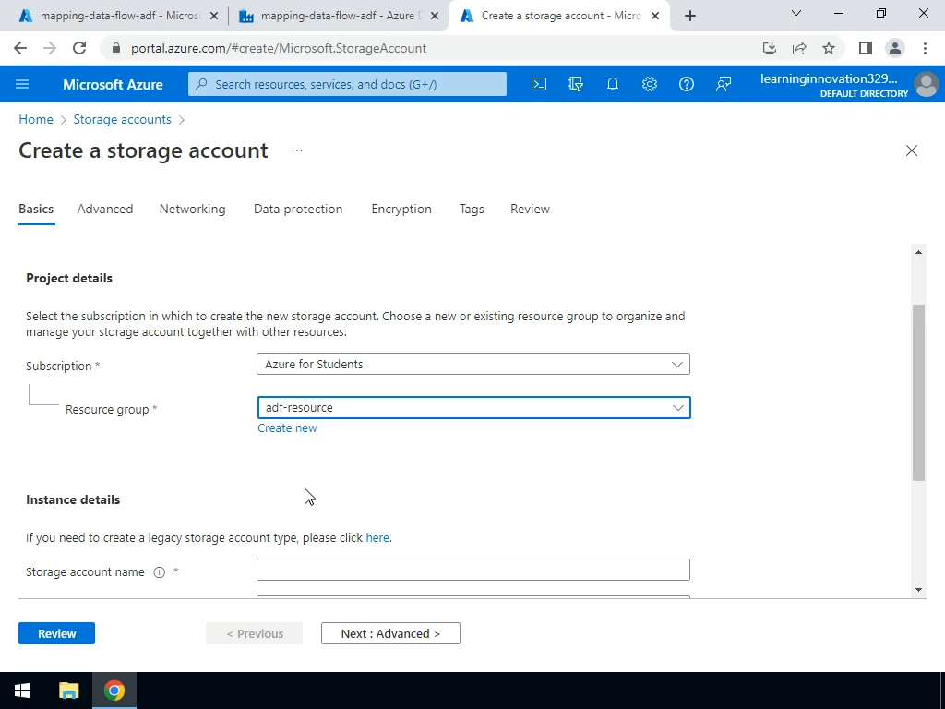Open the Windows Start menu
The width and height of the screenshot is (945, 709).
coord(22,691)
